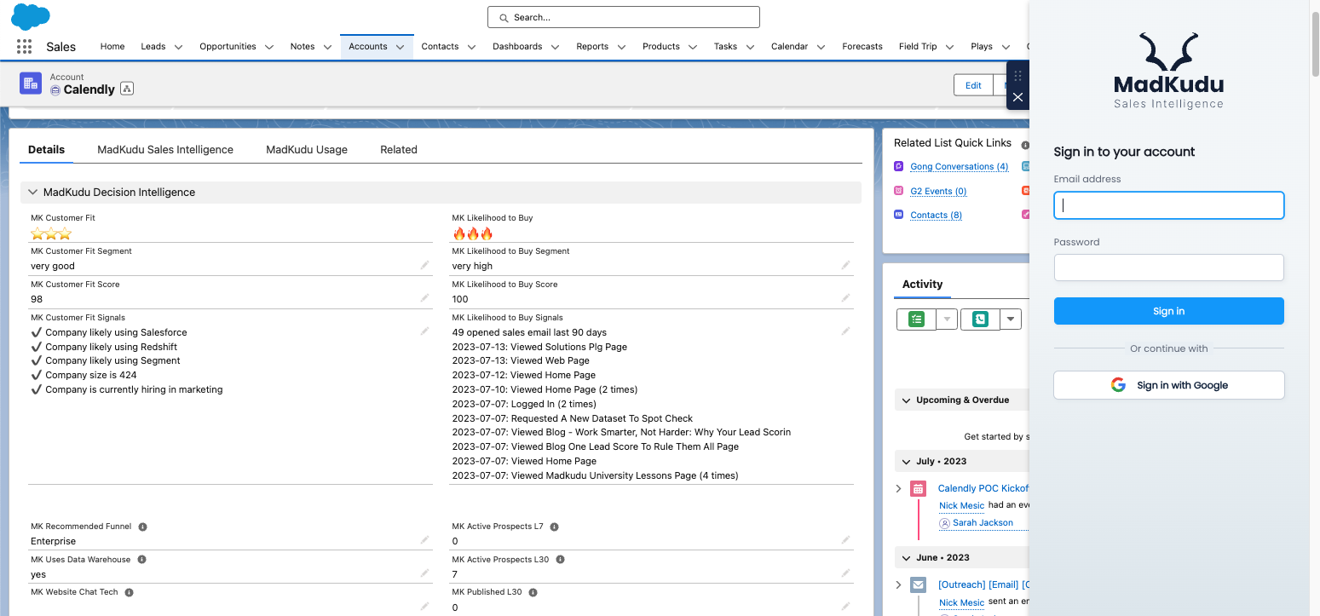This screenshot has height=616, width=1320.
Task: Click the Contacts quick link icon
Action: [899, 215]
